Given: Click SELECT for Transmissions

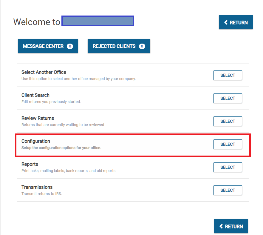Looking at the screenshot, I should pos(228,190).
